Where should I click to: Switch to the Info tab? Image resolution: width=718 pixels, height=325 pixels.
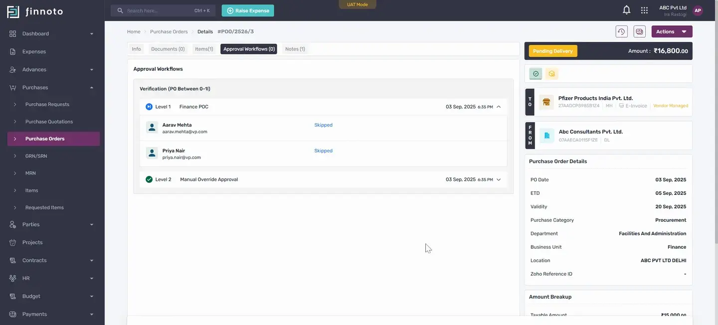coord(136,49)
